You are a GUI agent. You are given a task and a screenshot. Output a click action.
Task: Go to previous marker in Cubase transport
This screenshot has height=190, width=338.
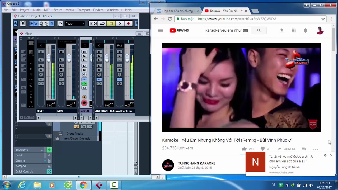(x=91, y=23)
